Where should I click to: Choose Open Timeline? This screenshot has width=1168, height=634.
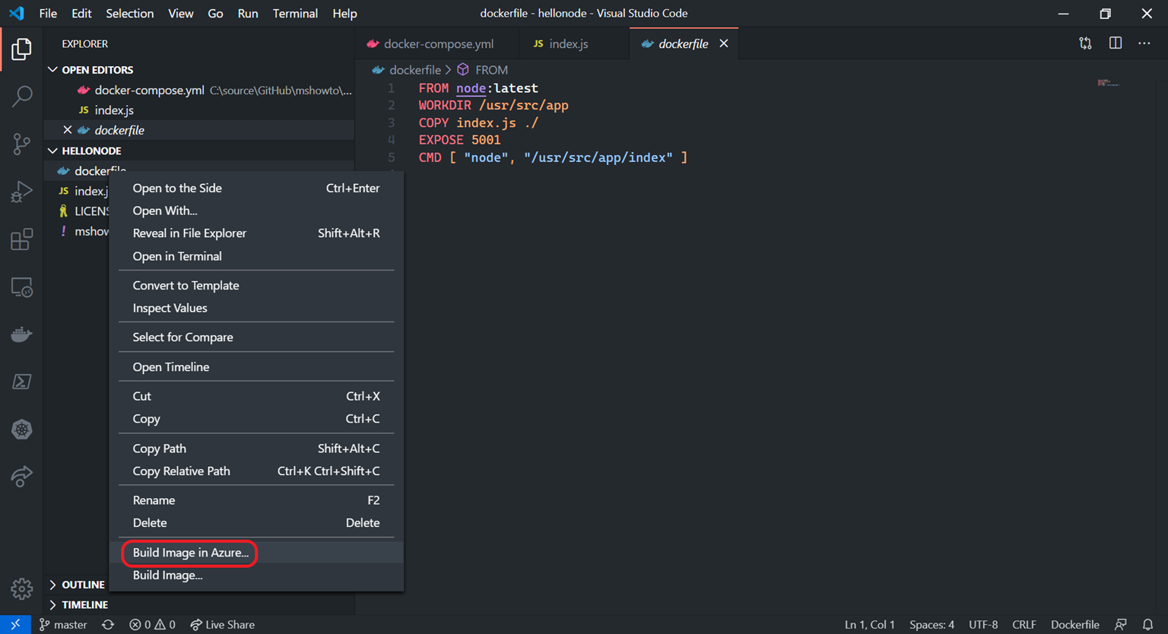point(256,366)
